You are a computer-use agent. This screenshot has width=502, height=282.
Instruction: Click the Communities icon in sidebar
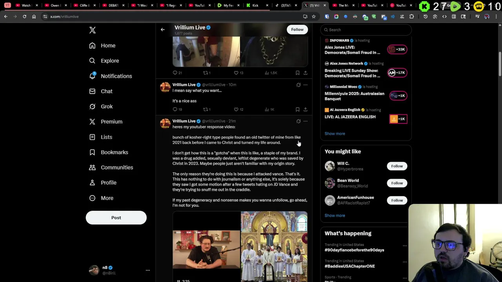[x=92, y=167]
